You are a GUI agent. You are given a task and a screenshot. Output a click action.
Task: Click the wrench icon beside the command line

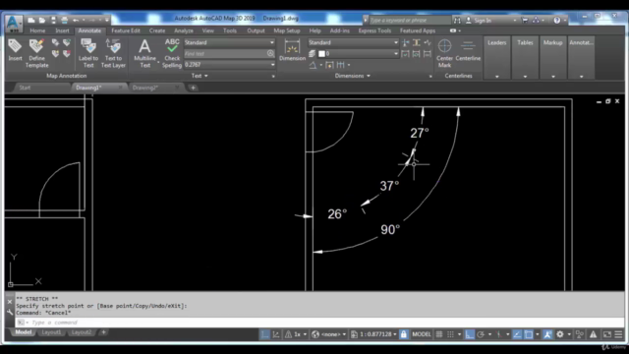point(10,313)
